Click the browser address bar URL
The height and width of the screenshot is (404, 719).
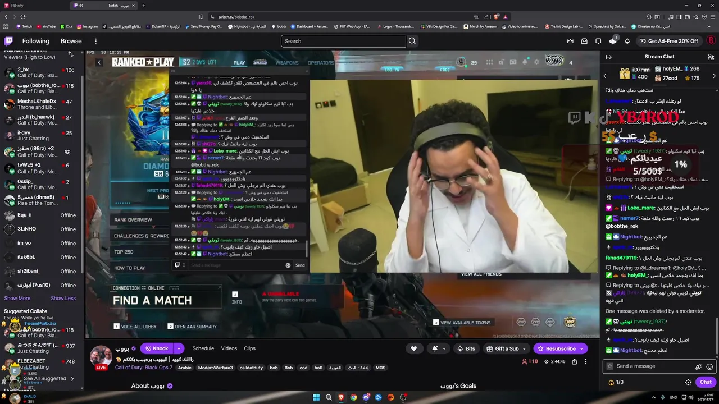pyautogui.click(x=236, y=17)
